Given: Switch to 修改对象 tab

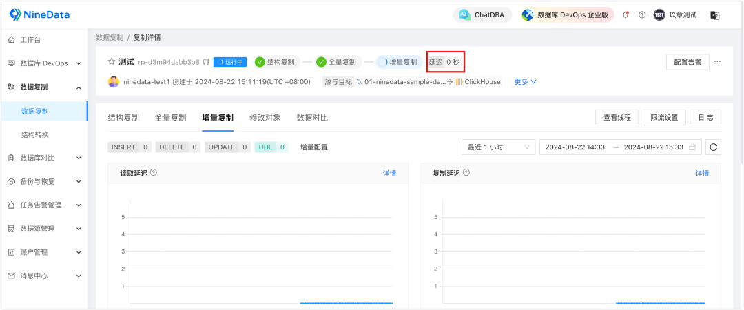Looking at the screenshot, I should click(x=265, y=118).
